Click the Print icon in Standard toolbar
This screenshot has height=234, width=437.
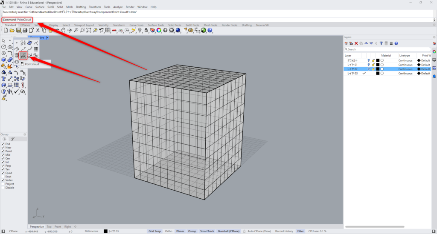point(25,30)
